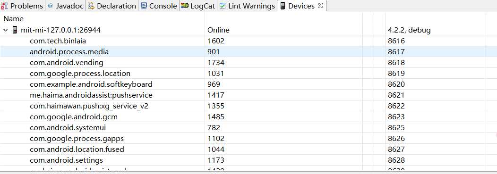Show the Lint Warnings tab
Screen dimensions: 497x174
point(247,6)
